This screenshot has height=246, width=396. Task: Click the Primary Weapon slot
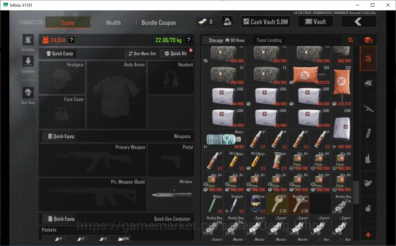[x=93, y=160]
